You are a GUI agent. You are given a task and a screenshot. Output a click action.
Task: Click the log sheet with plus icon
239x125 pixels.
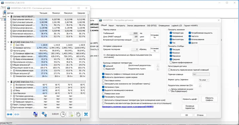point(71,114)
